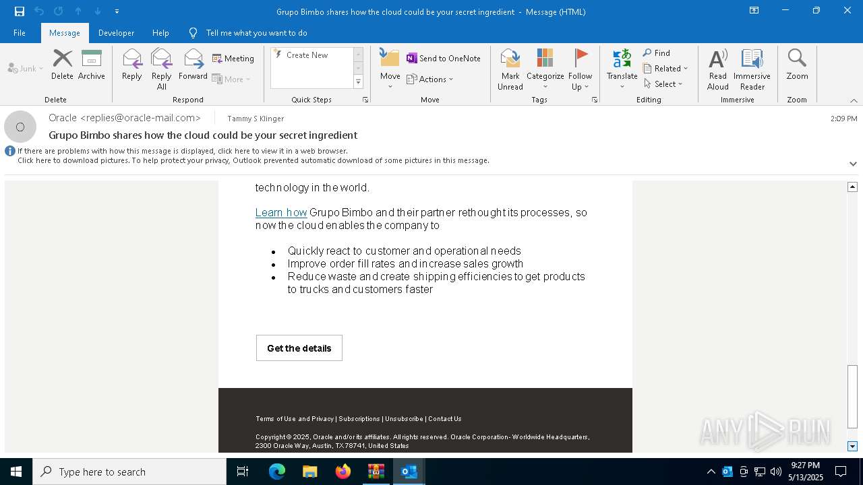
Task: Start Read Aloud
Action: tap(718, 69)
